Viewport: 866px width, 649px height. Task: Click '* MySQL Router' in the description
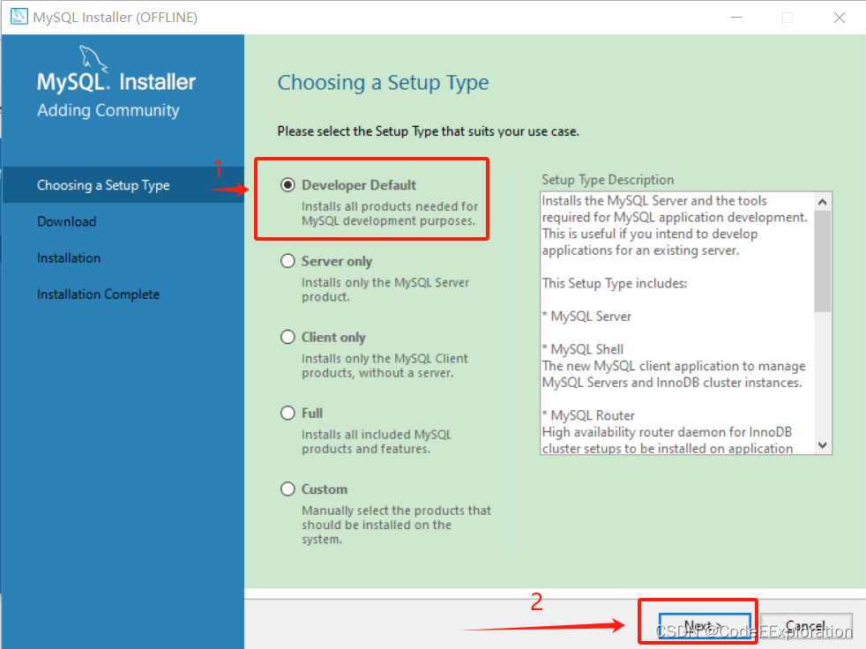[588, 415]
